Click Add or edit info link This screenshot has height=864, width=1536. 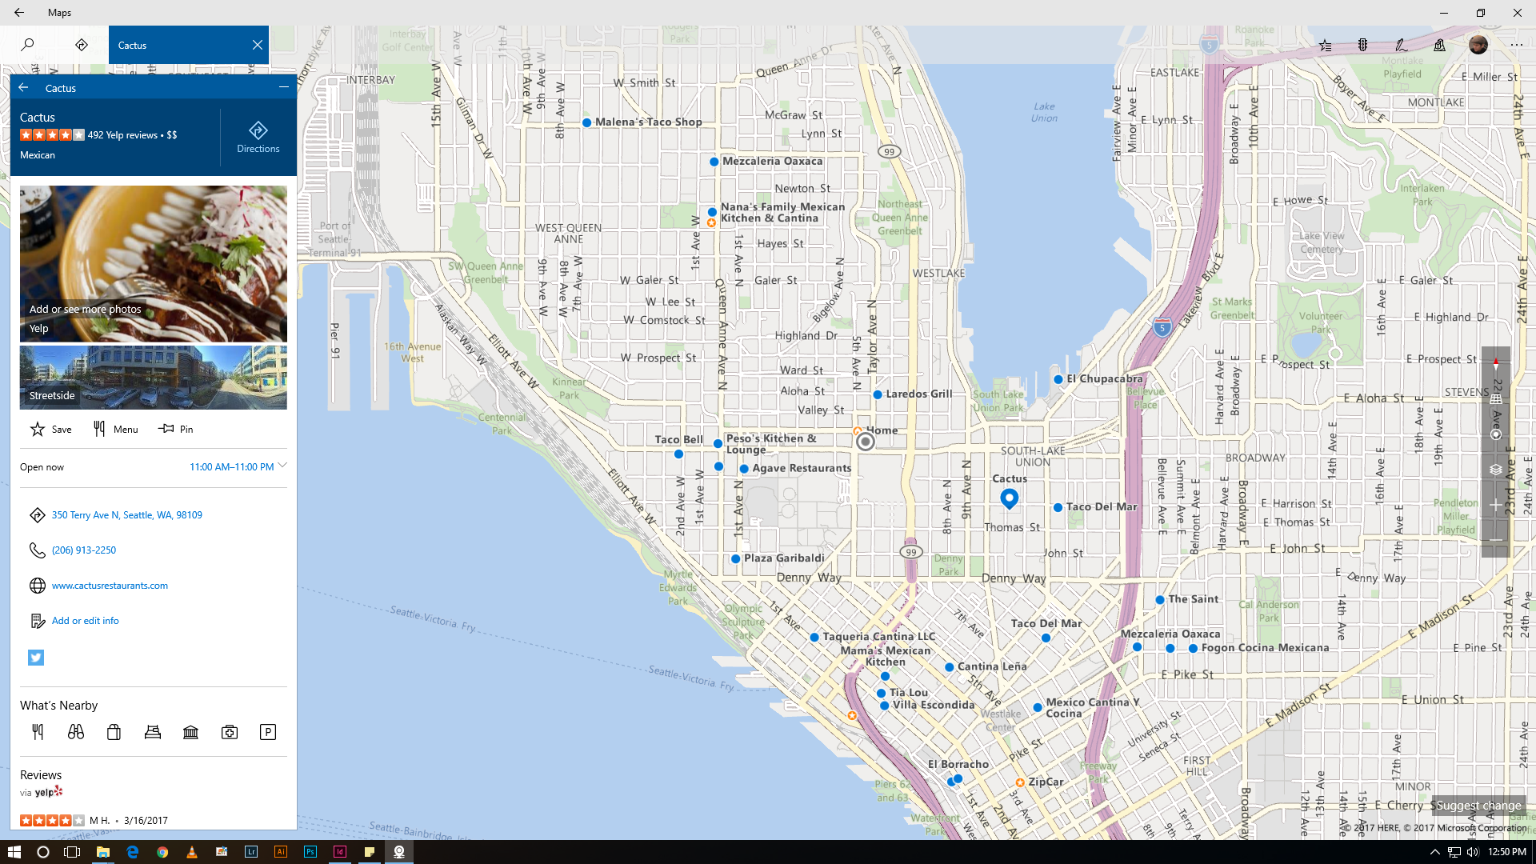point(85,621)
